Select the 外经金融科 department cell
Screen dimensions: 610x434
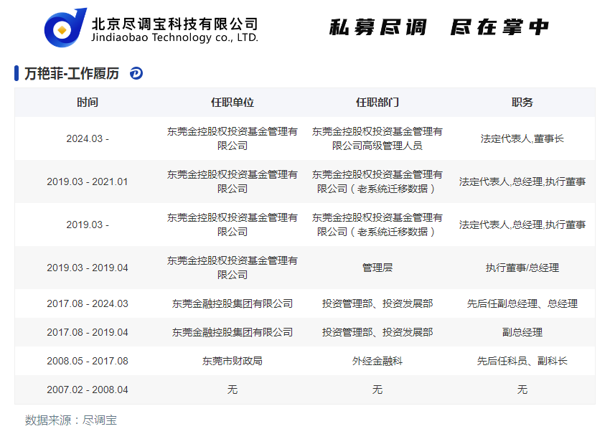377,361
